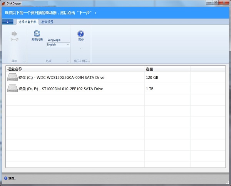Select the D:, E: ST1000DM drive icon
Image resolution: width=231 pixels, height=186 pixels.
13,88
